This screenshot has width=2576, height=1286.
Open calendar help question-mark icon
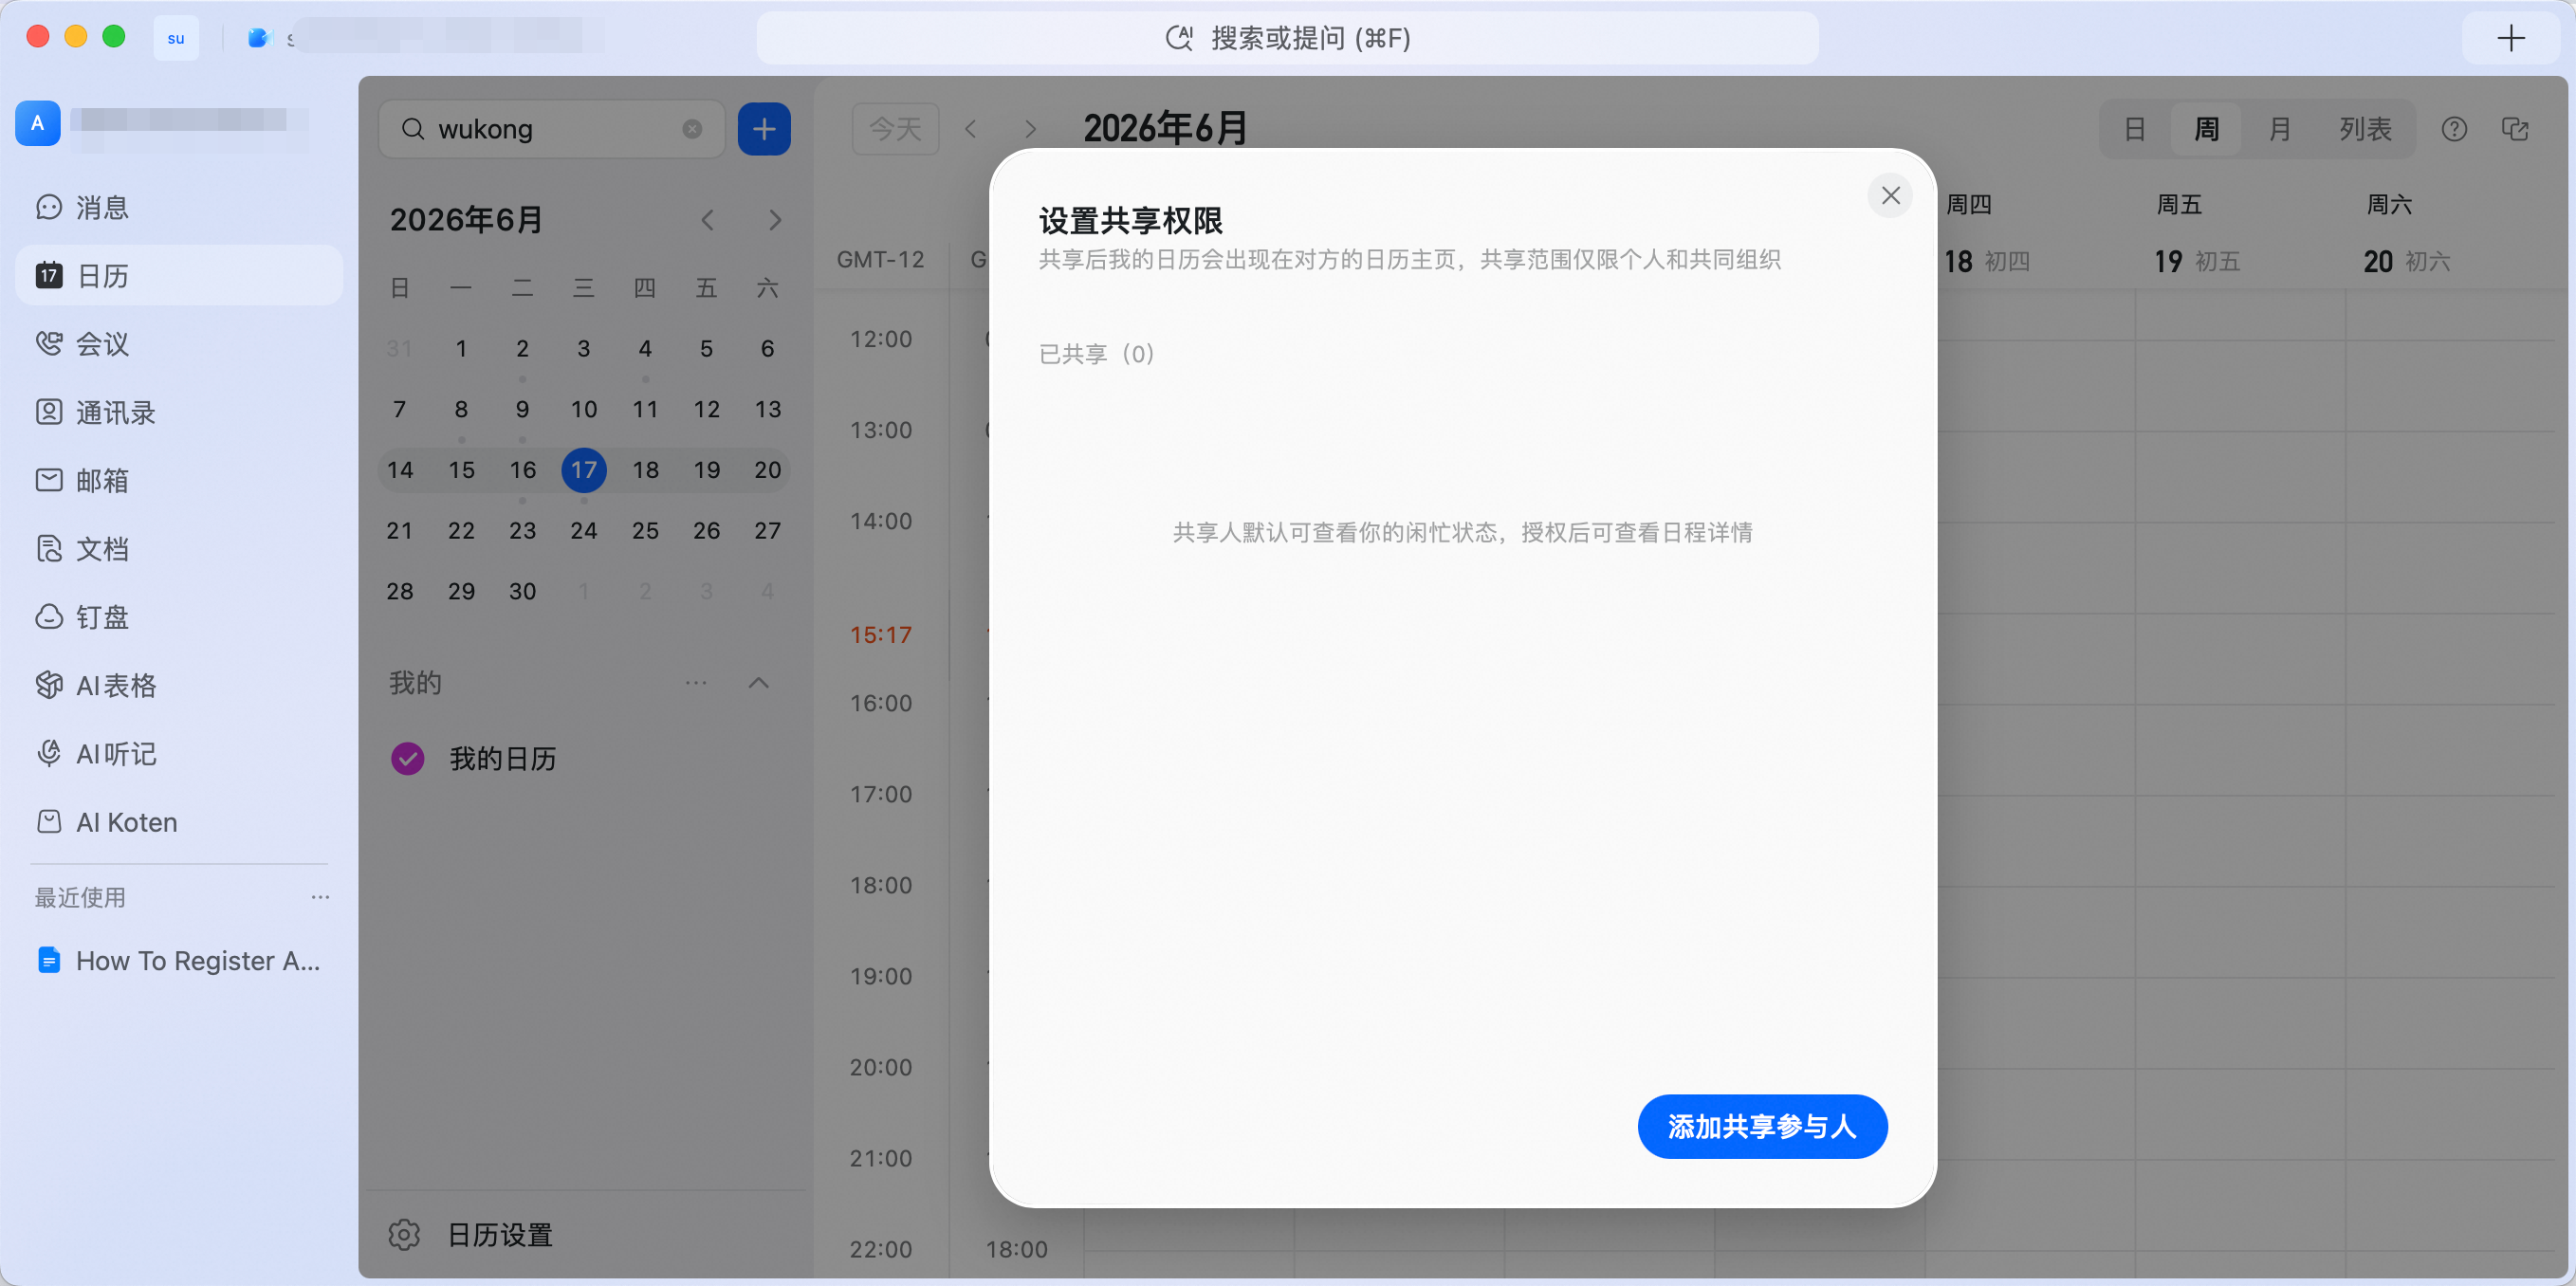tap(2454, 129)
